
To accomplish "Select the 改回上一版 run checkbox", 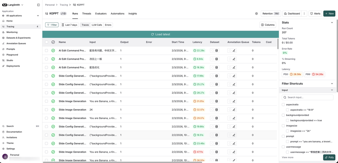I will tap(46, 59).
